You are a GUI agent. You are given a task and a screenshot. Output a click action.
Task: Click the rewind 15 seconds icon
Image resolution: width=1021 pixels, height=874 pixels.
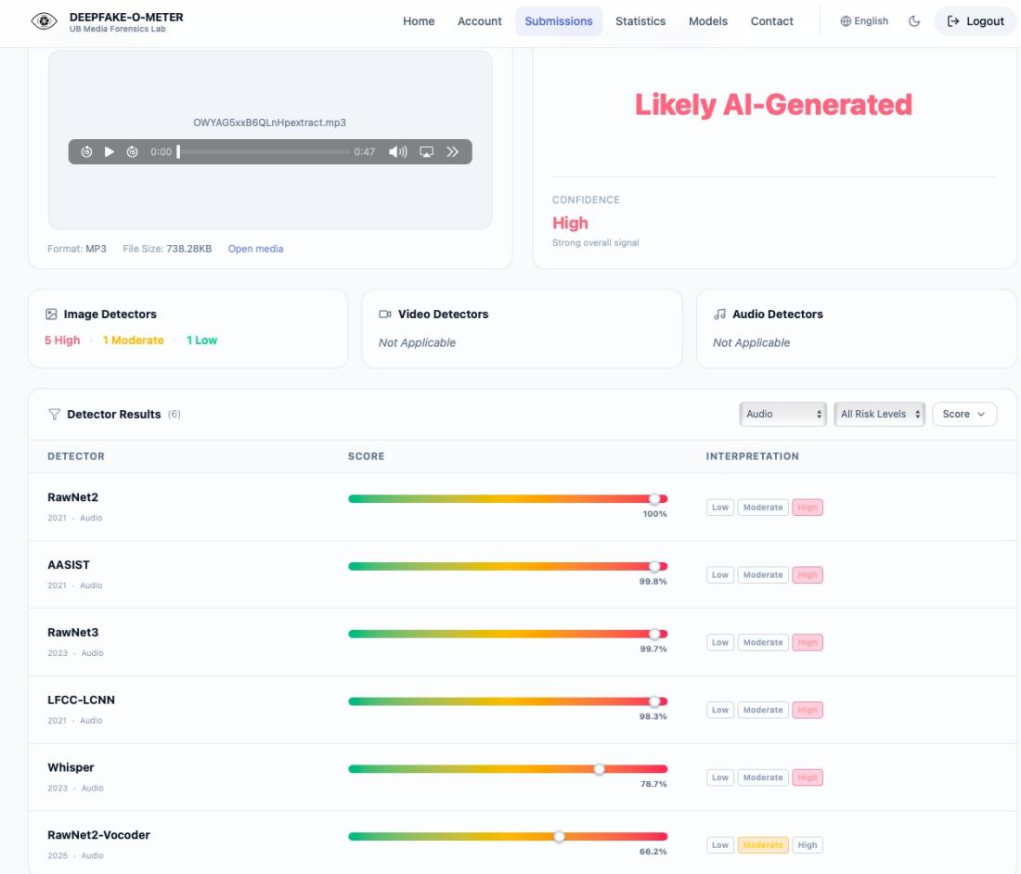coord(86,151)
